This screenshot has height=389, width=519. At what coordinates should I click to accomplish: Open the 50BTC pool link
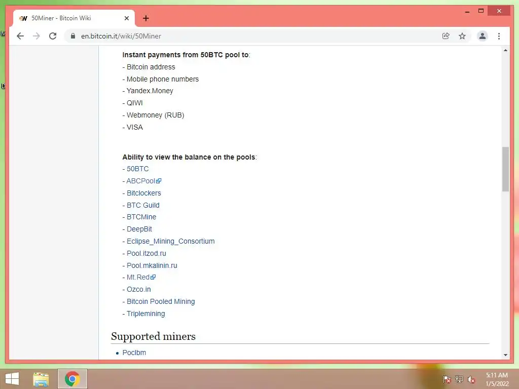pos(138,169)
